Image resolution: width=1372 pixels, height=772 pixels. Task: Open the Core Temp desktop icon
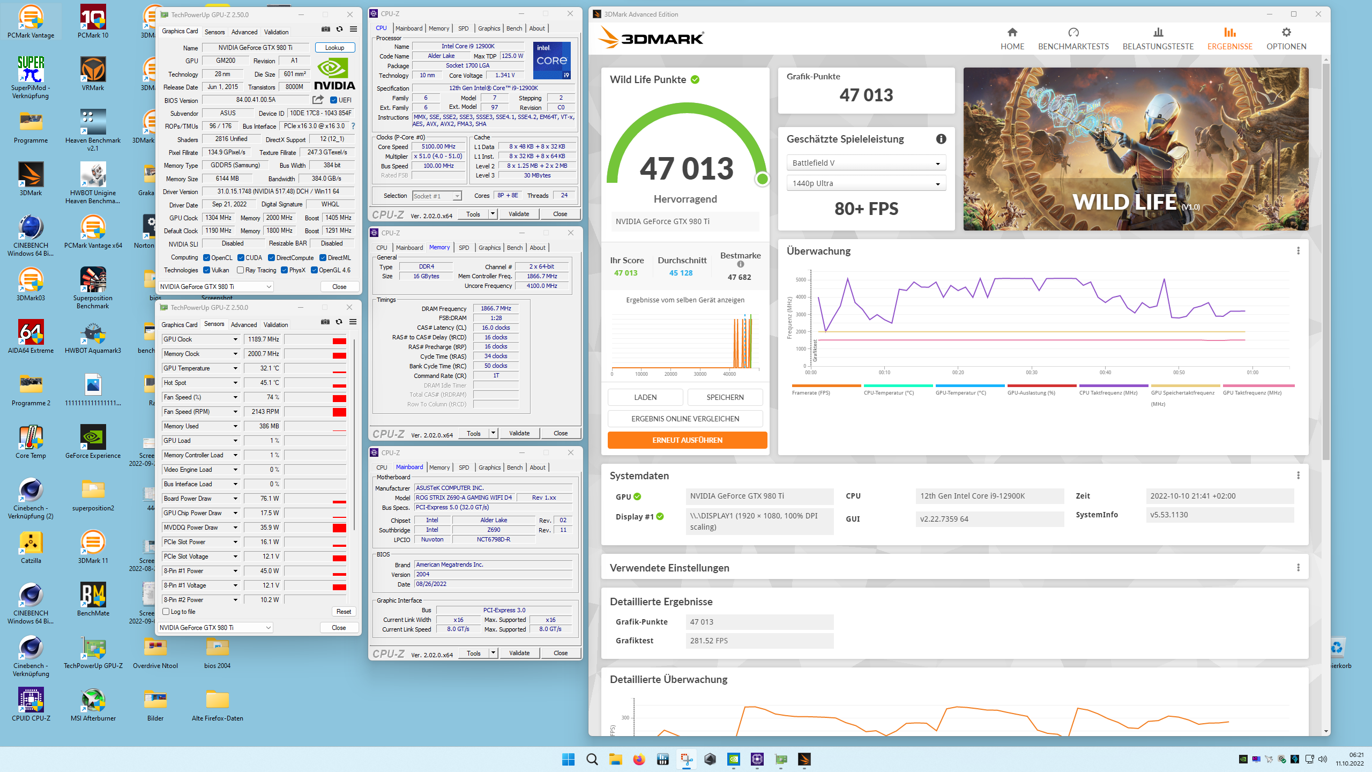(31, 442)
